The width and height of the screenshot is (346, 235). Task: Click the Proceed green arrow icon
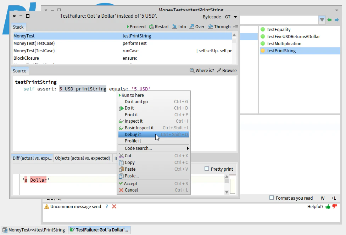(x=128, y=27)
